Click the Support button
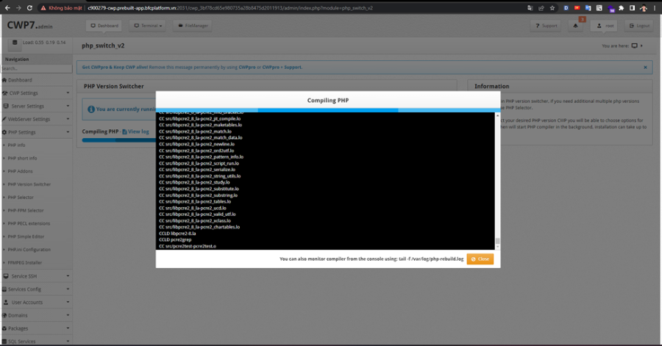 546,26
